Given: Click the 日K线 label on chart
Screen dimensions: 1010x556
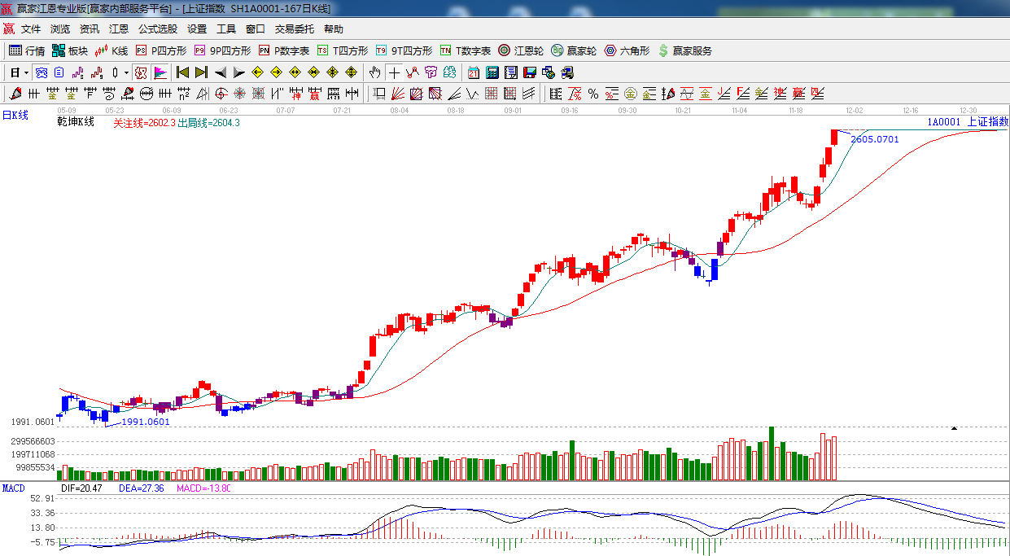Looking at the screenshot, I should (15, 116).
